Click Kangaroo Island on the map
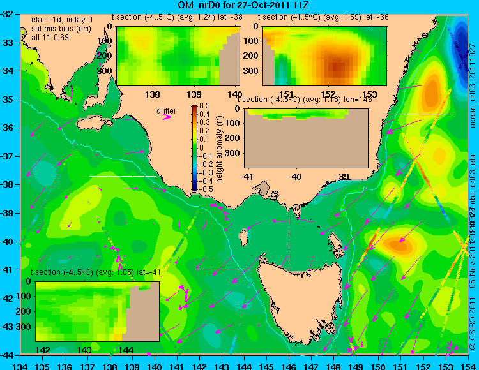The width and height of the screenshot is (479, 370). [x=95, y=123]
